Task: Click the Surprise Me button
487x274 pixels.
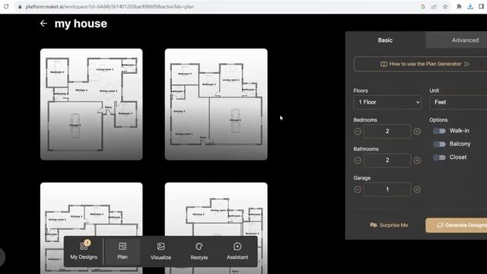Action: click(x=389, y=225)
